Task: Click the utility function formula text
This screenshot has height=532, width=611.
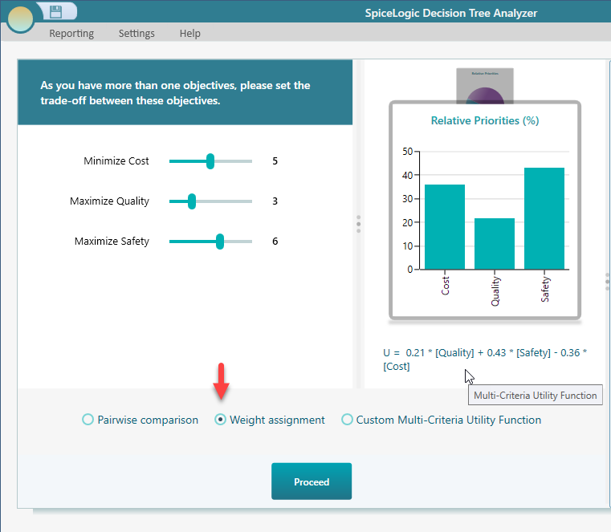Action: coord(484,359)
